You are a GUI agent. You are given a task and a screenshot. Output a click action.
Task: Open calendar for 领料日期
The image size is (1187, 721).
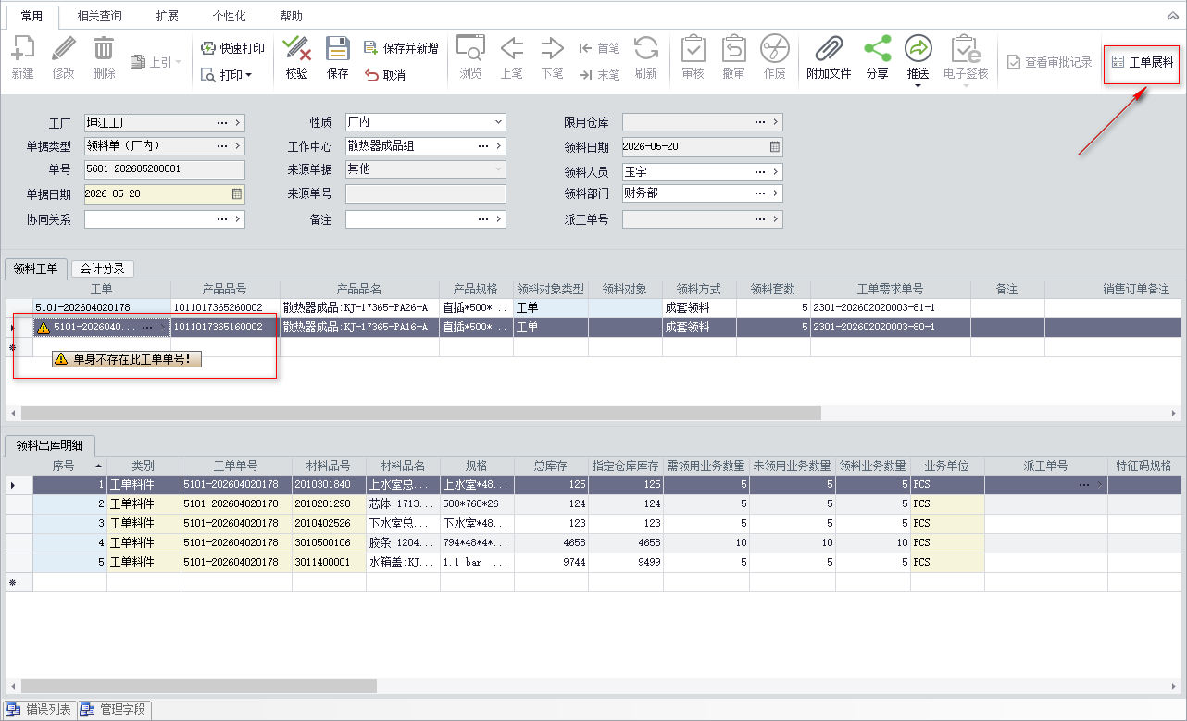point(775,146)
